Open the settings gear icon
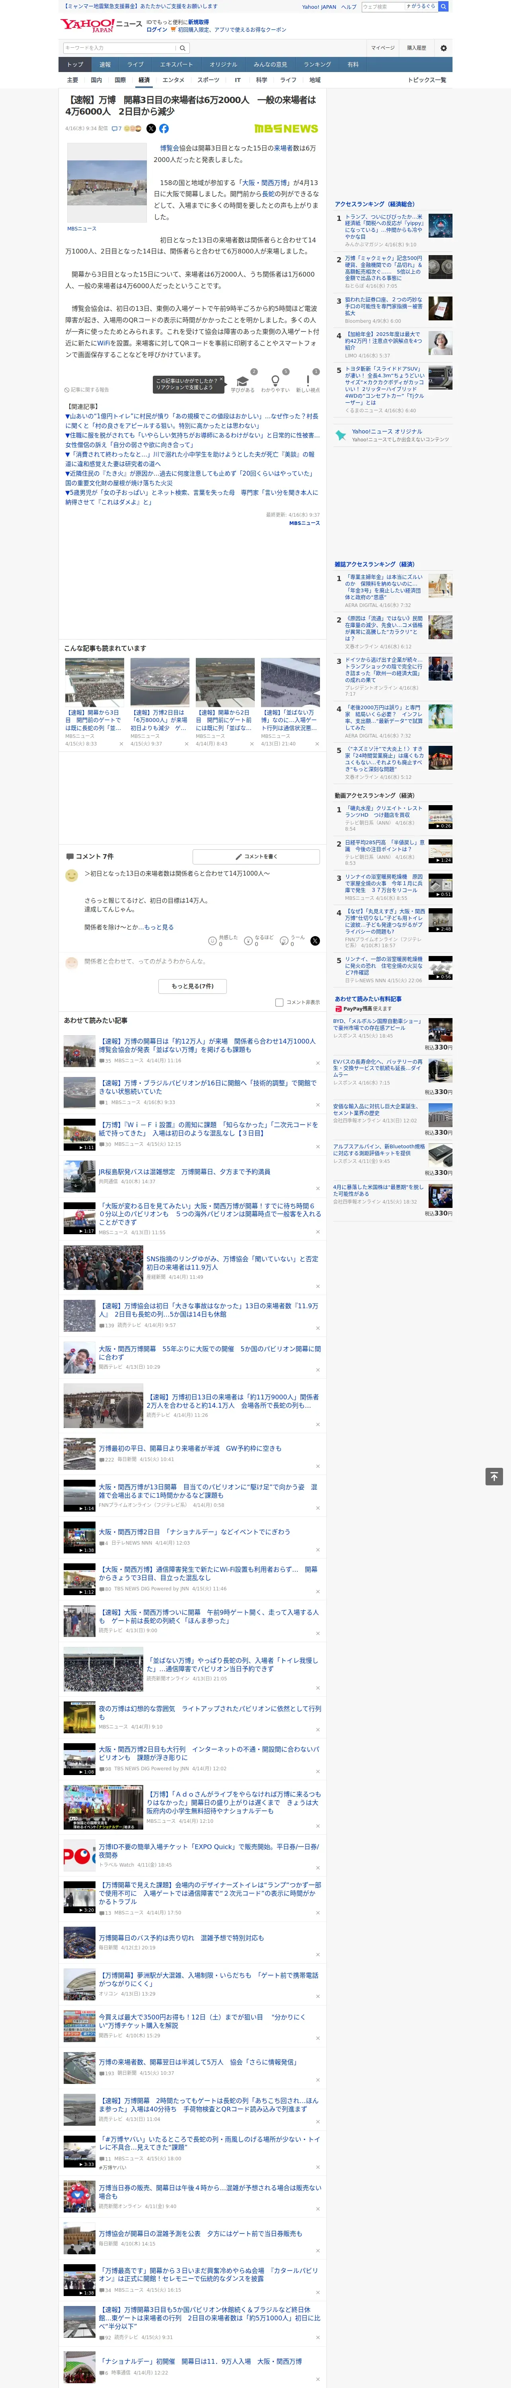The image size is (511, 2388). click(443, 48)
